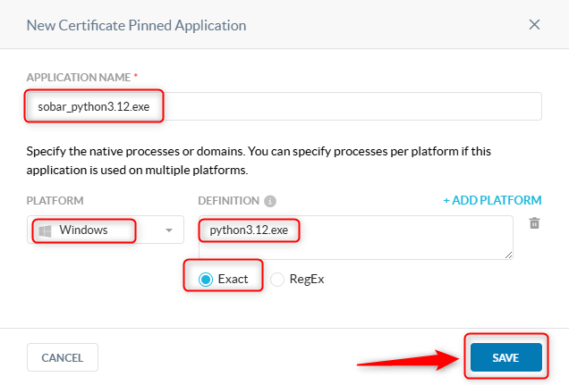Click the red required asterisk by Application Name

coord(136,75)
